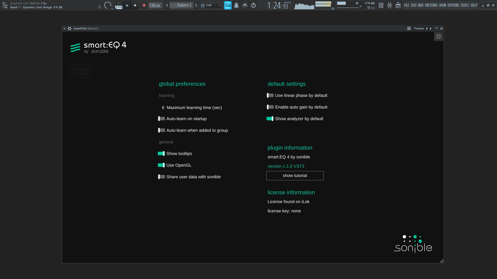Click the smart:EQ 4 logo
Viewport: 497px width, 279px height.
[x=98, y=47]
